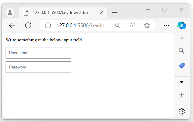Click the zoom out magnifier icon
This screenshot has width=193, height=122.
(118, 25)
